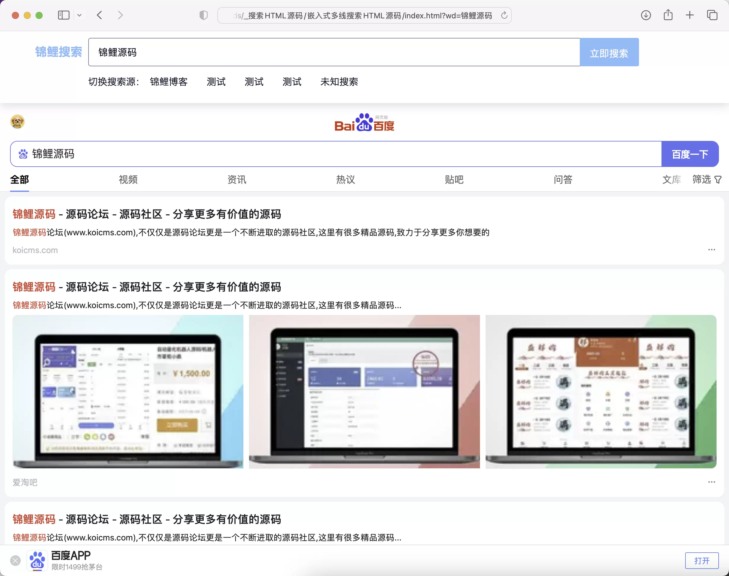Click the 锦鲤搜索 logo text

(x=58, y=52)
